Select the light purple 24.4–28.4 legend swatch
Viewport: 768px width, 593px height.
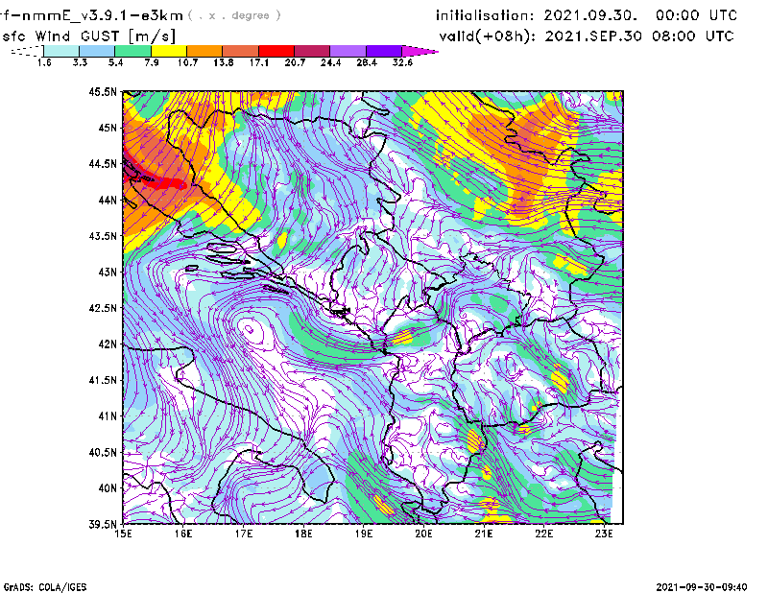point(348,51)
